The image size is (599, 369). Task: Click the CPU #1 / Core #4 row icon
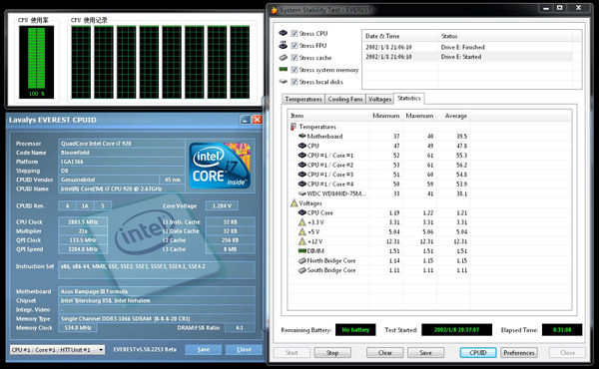pyautogui.click(x=301, y=184)
